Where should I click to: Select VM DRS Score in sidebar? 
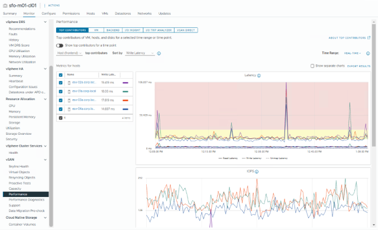click(19, 46)
